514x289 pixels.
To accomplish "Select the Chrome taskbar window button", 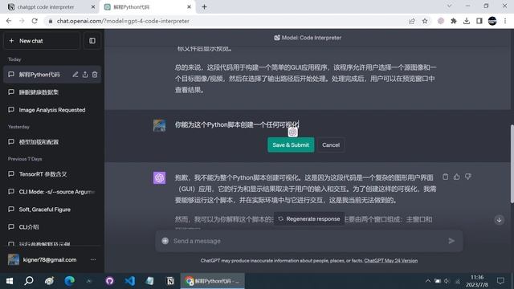I will coord(212,281).
